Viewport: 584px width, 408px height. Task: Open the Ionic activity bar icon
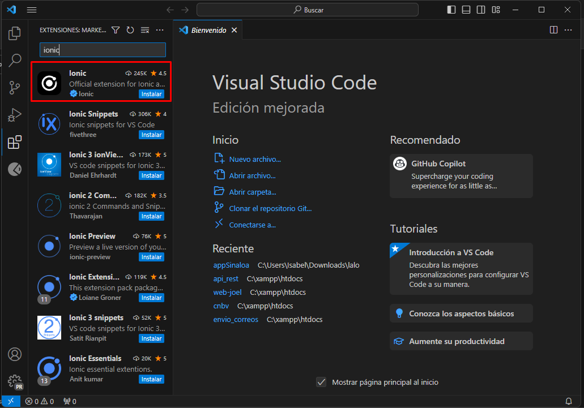[15, 169]
